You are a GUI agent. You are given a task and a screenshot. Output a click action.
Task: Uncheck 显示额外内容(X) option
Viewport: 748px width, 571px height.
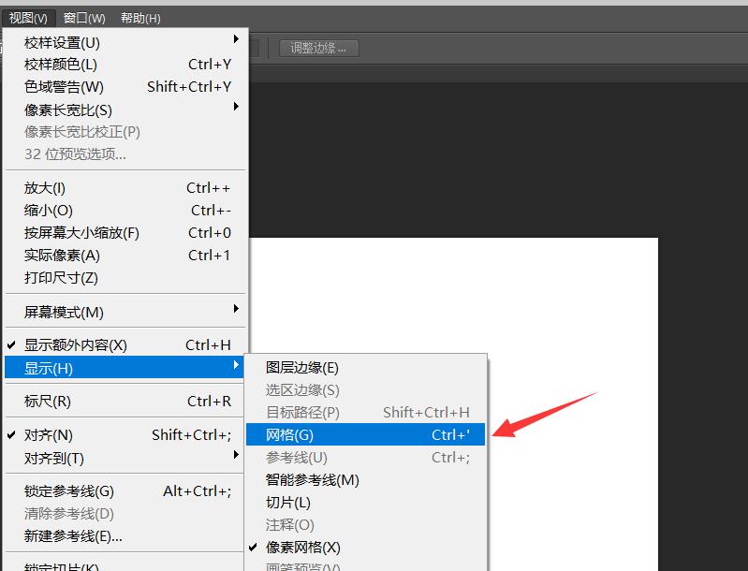(125, 344)
